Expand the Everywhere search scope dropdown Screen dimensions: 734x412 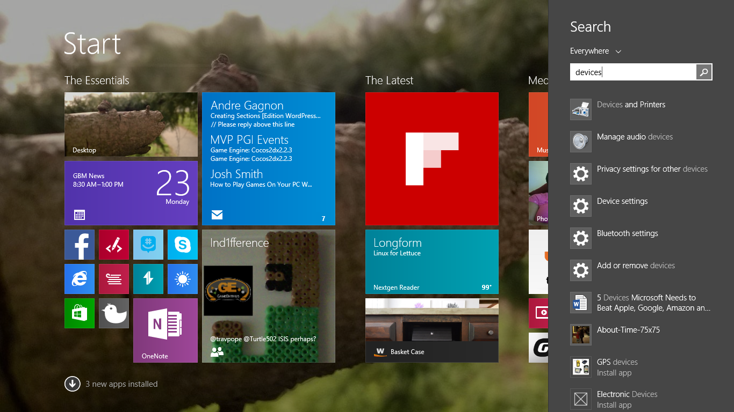point(595,51)
